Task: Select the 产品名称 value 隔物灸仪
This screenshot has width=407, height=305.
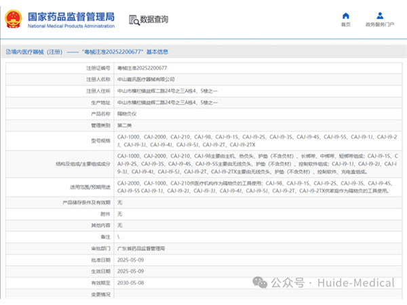Action: [x=128, y=113]
